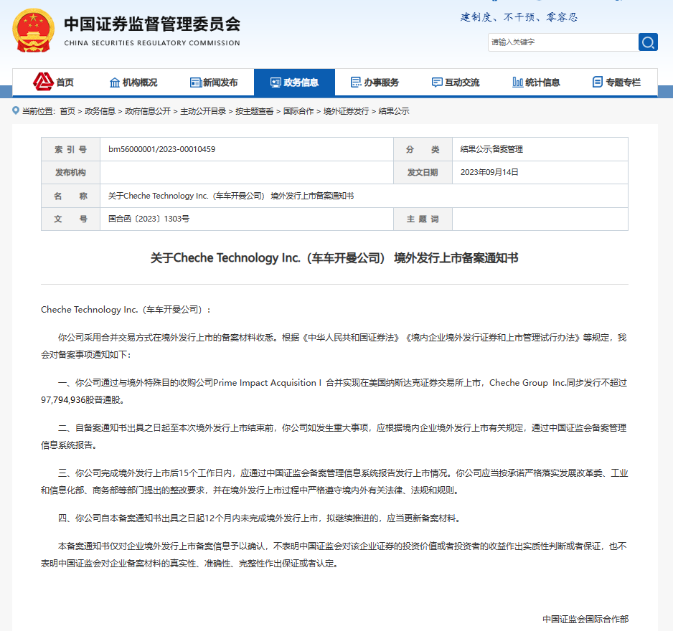Screen dimensions: 673x631
Task: Focus the keyword search input field
Action: point(563,42)
